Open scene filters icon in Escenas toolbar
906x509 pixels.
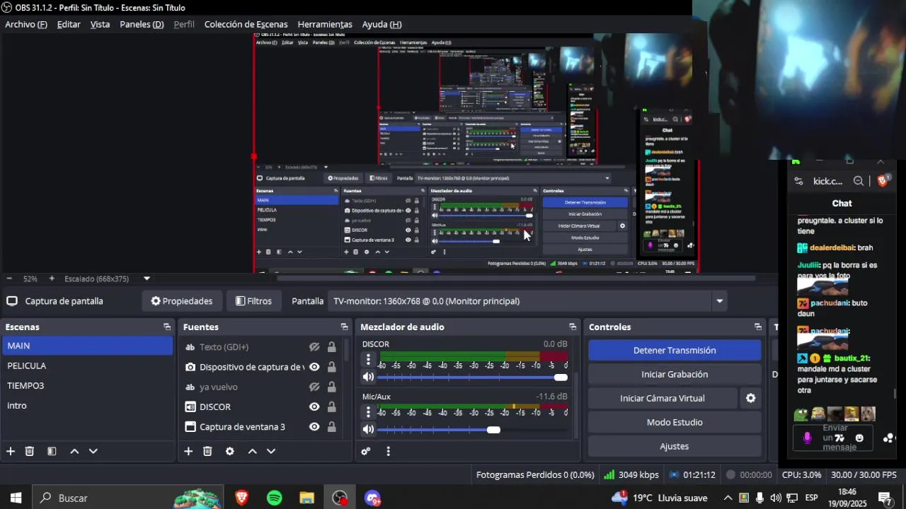pos(52,451)
